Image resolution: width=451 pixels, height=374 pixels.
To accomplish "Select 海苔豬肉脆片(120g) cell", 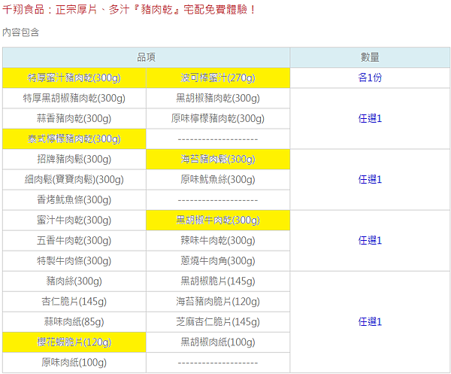I will [218, 302].
